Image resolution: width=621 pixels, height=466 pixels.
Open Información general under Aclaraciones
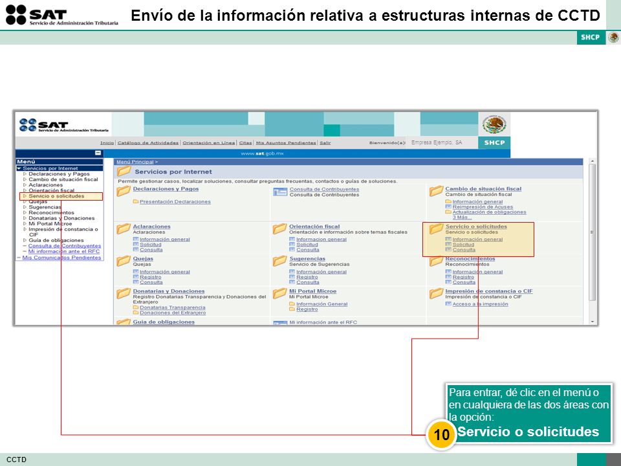pyautogui.click(x=165, y=239)
